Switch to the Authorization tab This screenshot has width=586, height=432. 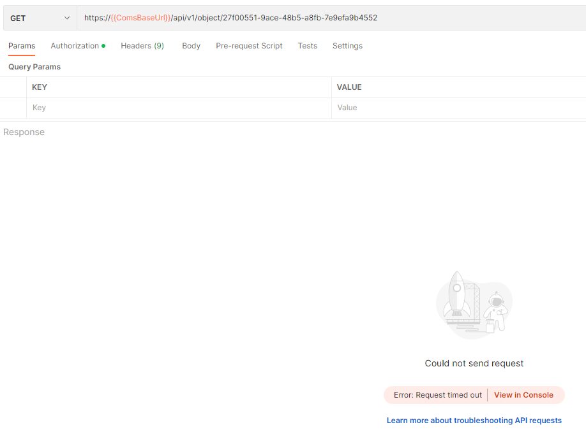[75, 45]
